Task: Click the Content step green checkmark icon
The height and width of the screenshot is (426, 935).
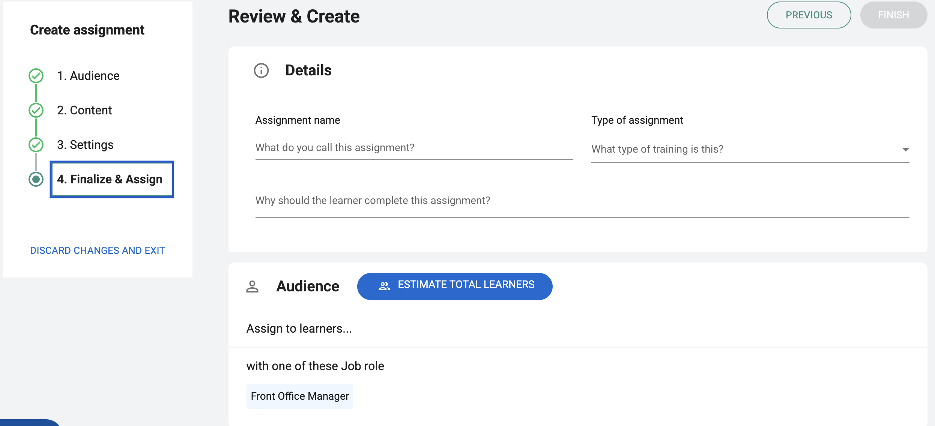Action: point(36,110)
